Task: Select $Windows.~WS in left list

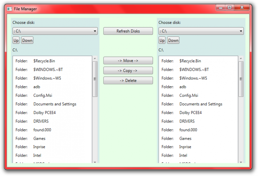Action: (x=52, y=78)
